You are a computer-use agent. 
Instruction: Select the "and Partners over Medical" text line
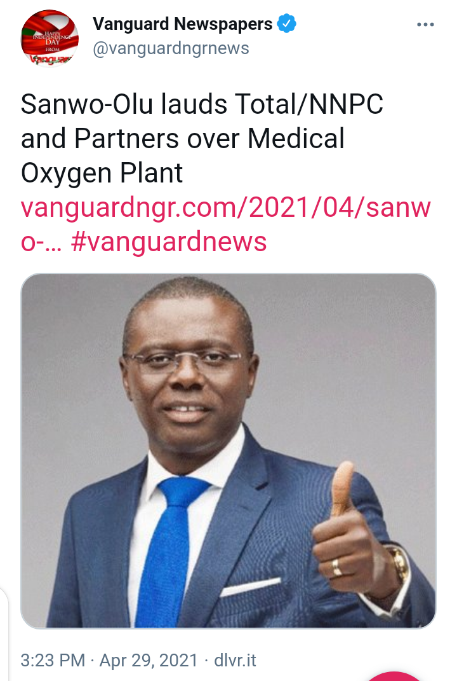coord(183,139)
